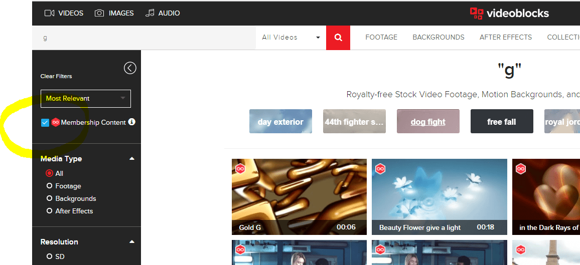Select the After Effects radio button
Screen dimensions: 580x265
[49, 211]
